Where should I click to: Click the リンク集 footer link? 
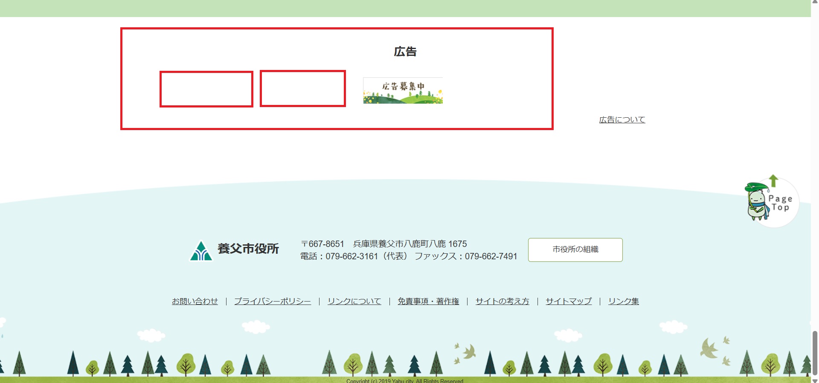(x=623, y=302)
